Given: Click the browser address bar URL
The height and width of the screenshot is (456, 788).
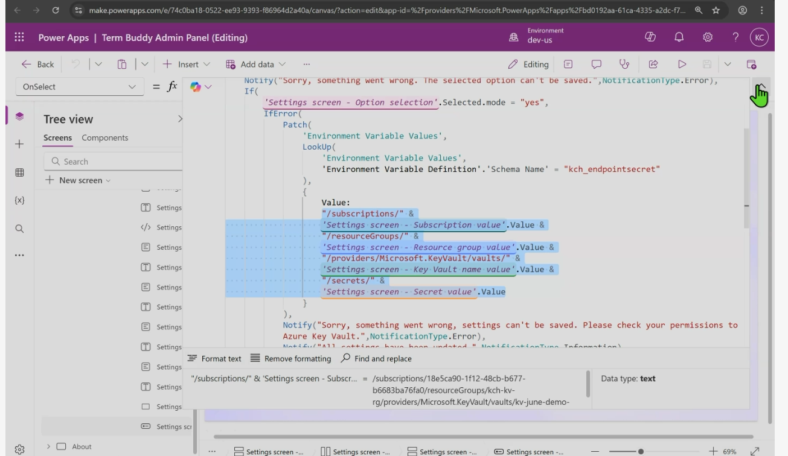Looking at the screenshot, I should click(387, 10).
